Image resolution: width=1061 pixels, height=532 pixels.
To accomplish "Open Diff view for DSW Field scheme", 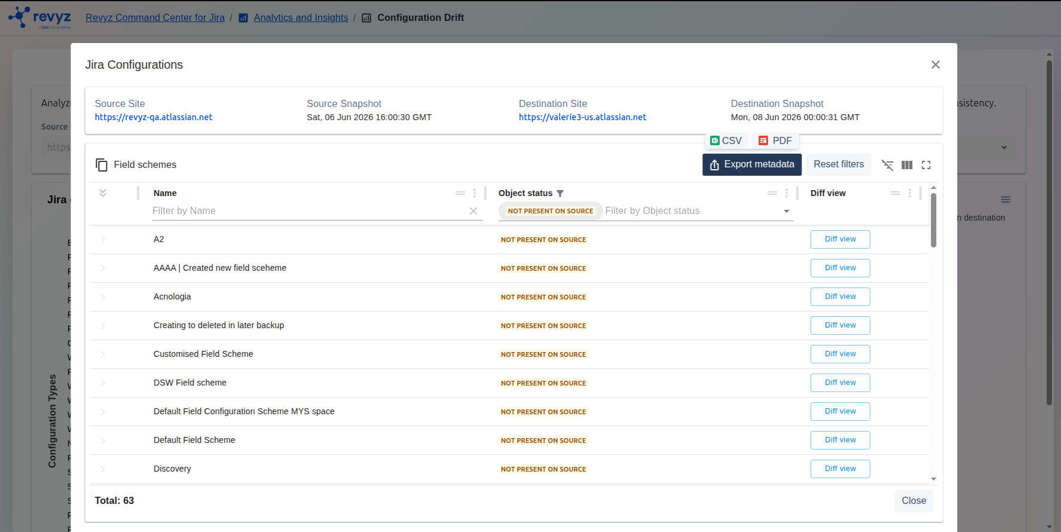I will 840,383.
